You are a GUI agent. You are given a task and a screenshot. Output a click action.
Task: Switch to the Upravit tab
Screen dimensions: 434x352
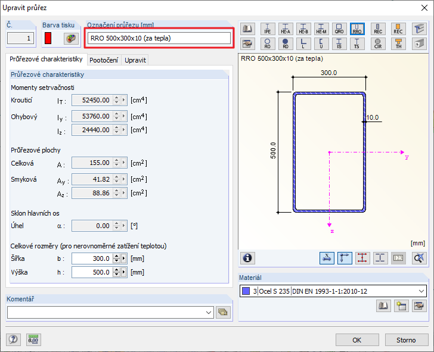coord(135,60)
